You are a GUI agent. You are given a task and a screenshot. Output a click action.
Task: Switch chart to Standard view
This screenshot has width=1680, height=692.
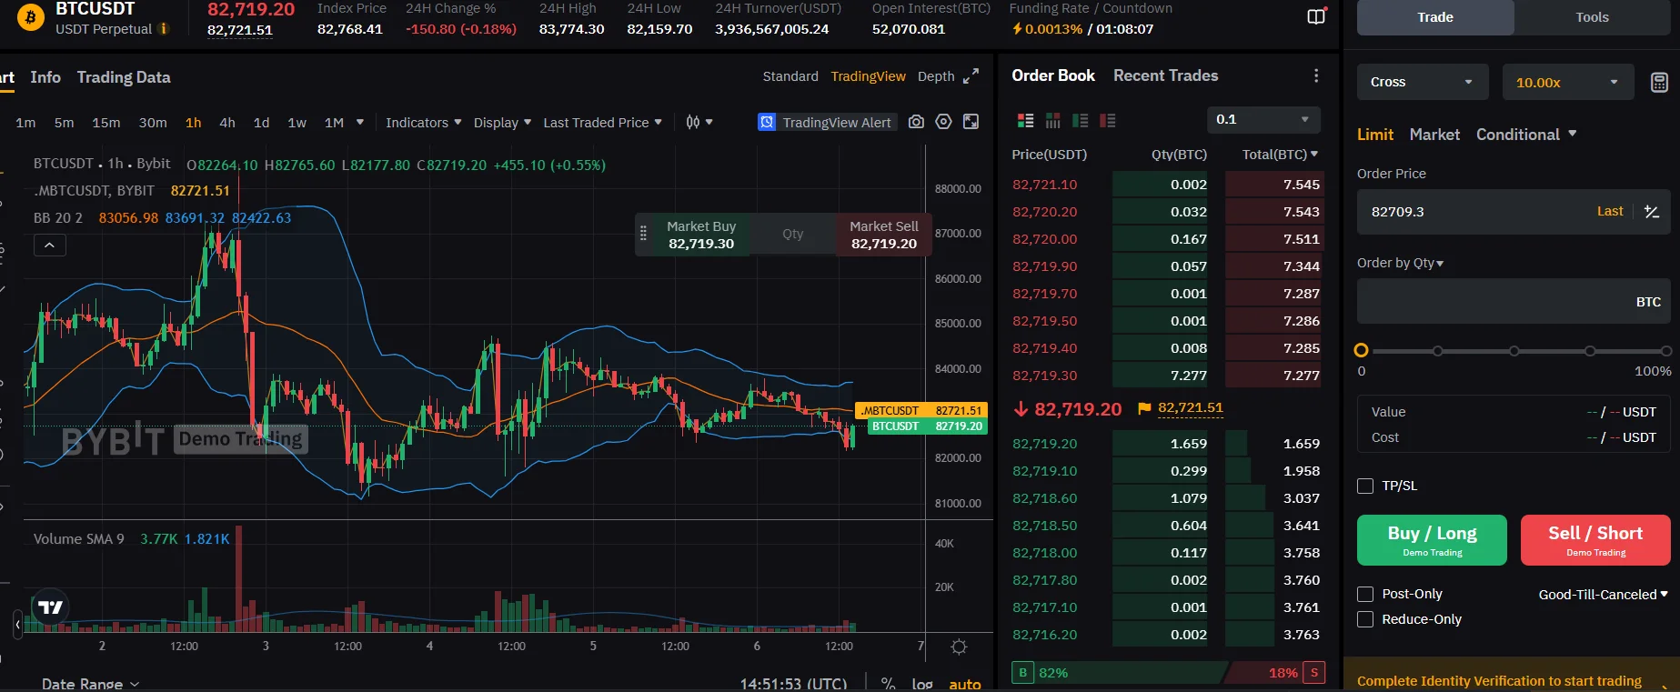(x=790, y=76)
